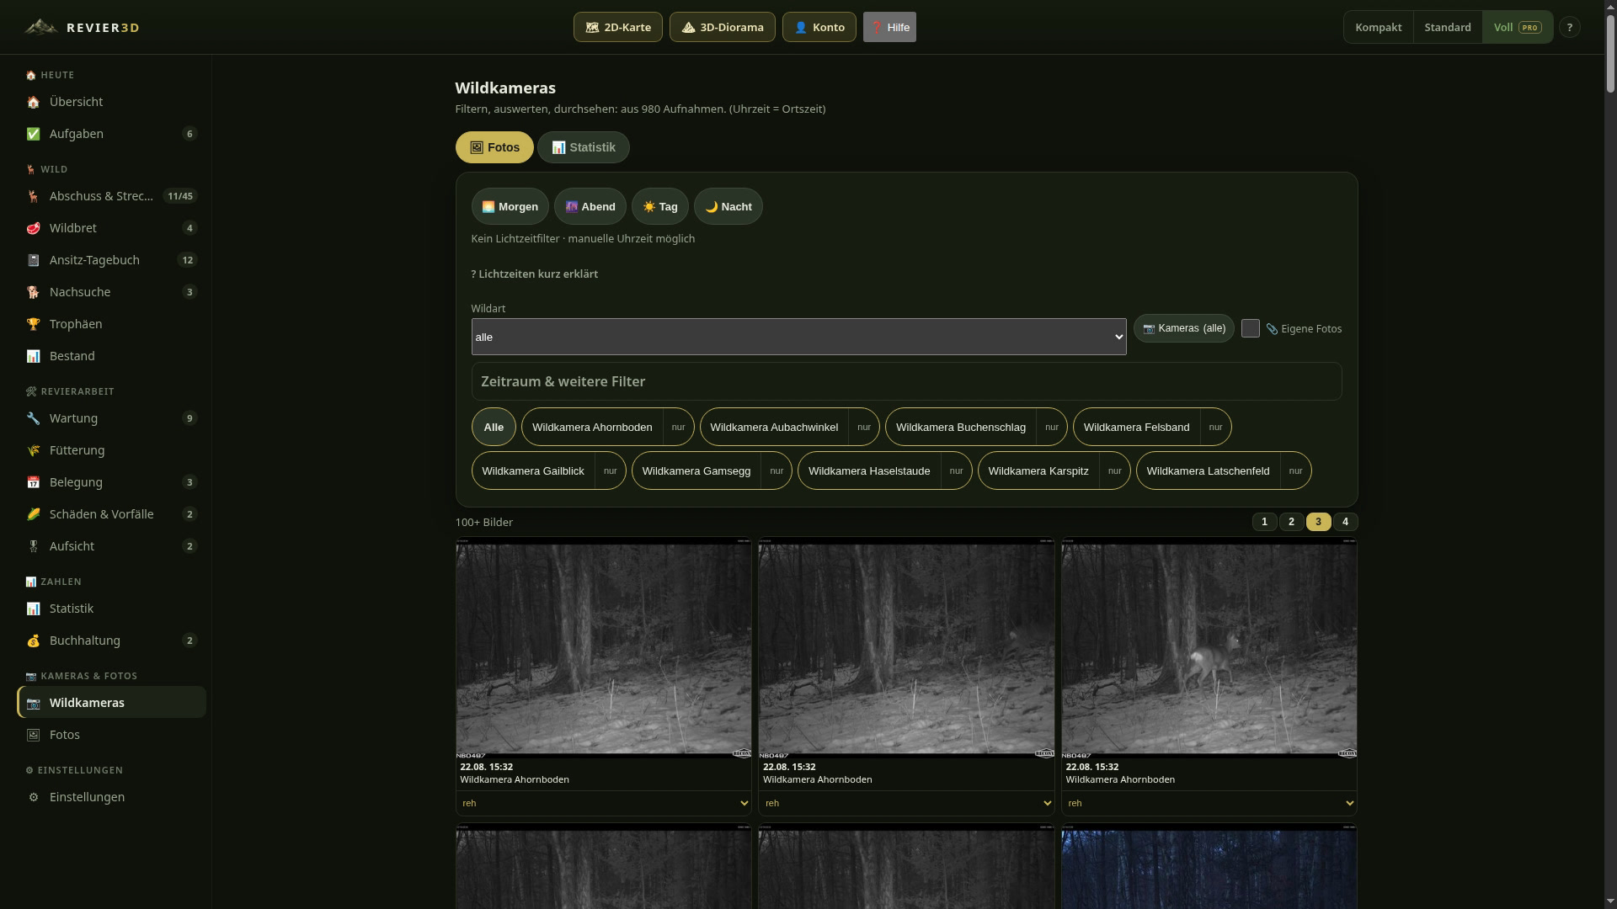1617x909 pixels.
Task: Toggle the Wildkamera Latschenfeld camera chip
Action: [1208, 470]
